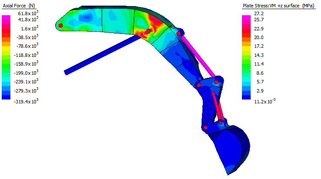Select the 1.6x10³ axial force label
Screen dimensions: 321x179
click(30, 28)
